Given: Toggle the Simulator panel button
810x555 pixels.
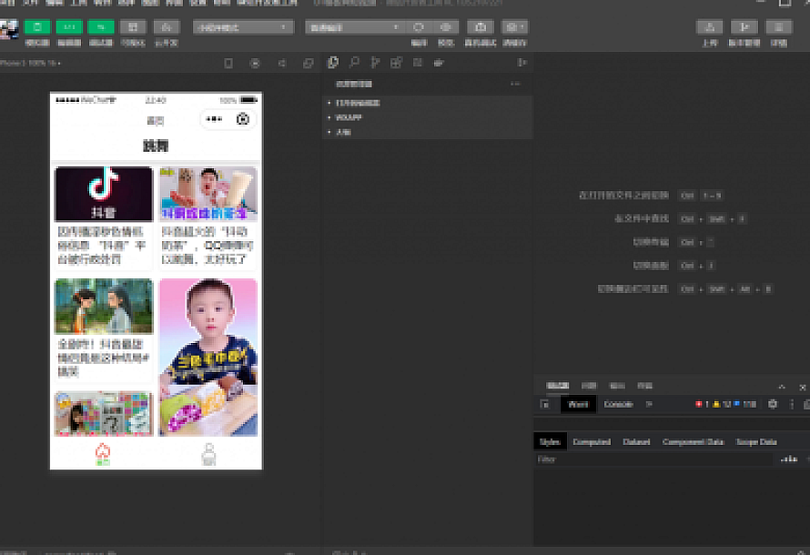Looking at the screenshot, I should coord(37,27).
